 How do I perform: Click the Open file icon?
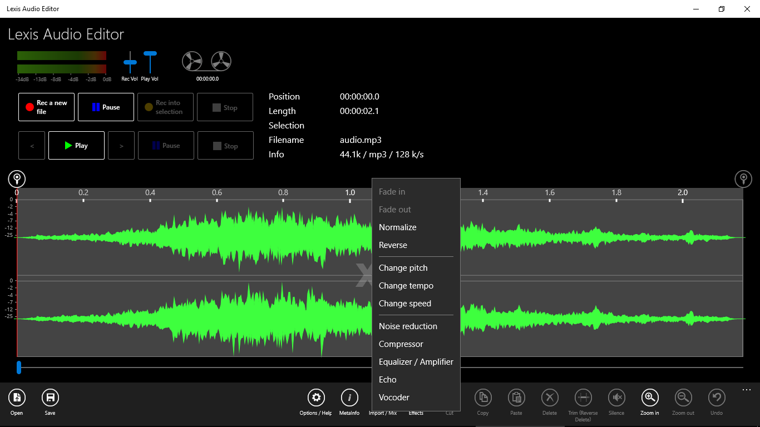17,398
